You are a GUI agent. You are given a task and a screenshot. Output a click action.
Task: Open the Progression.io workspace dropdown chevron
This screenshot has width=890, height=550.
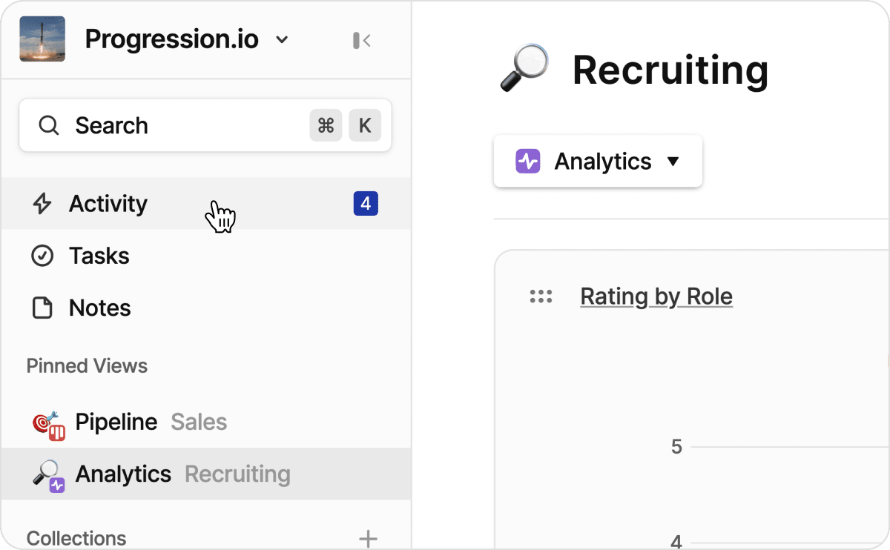pos(282,40)
